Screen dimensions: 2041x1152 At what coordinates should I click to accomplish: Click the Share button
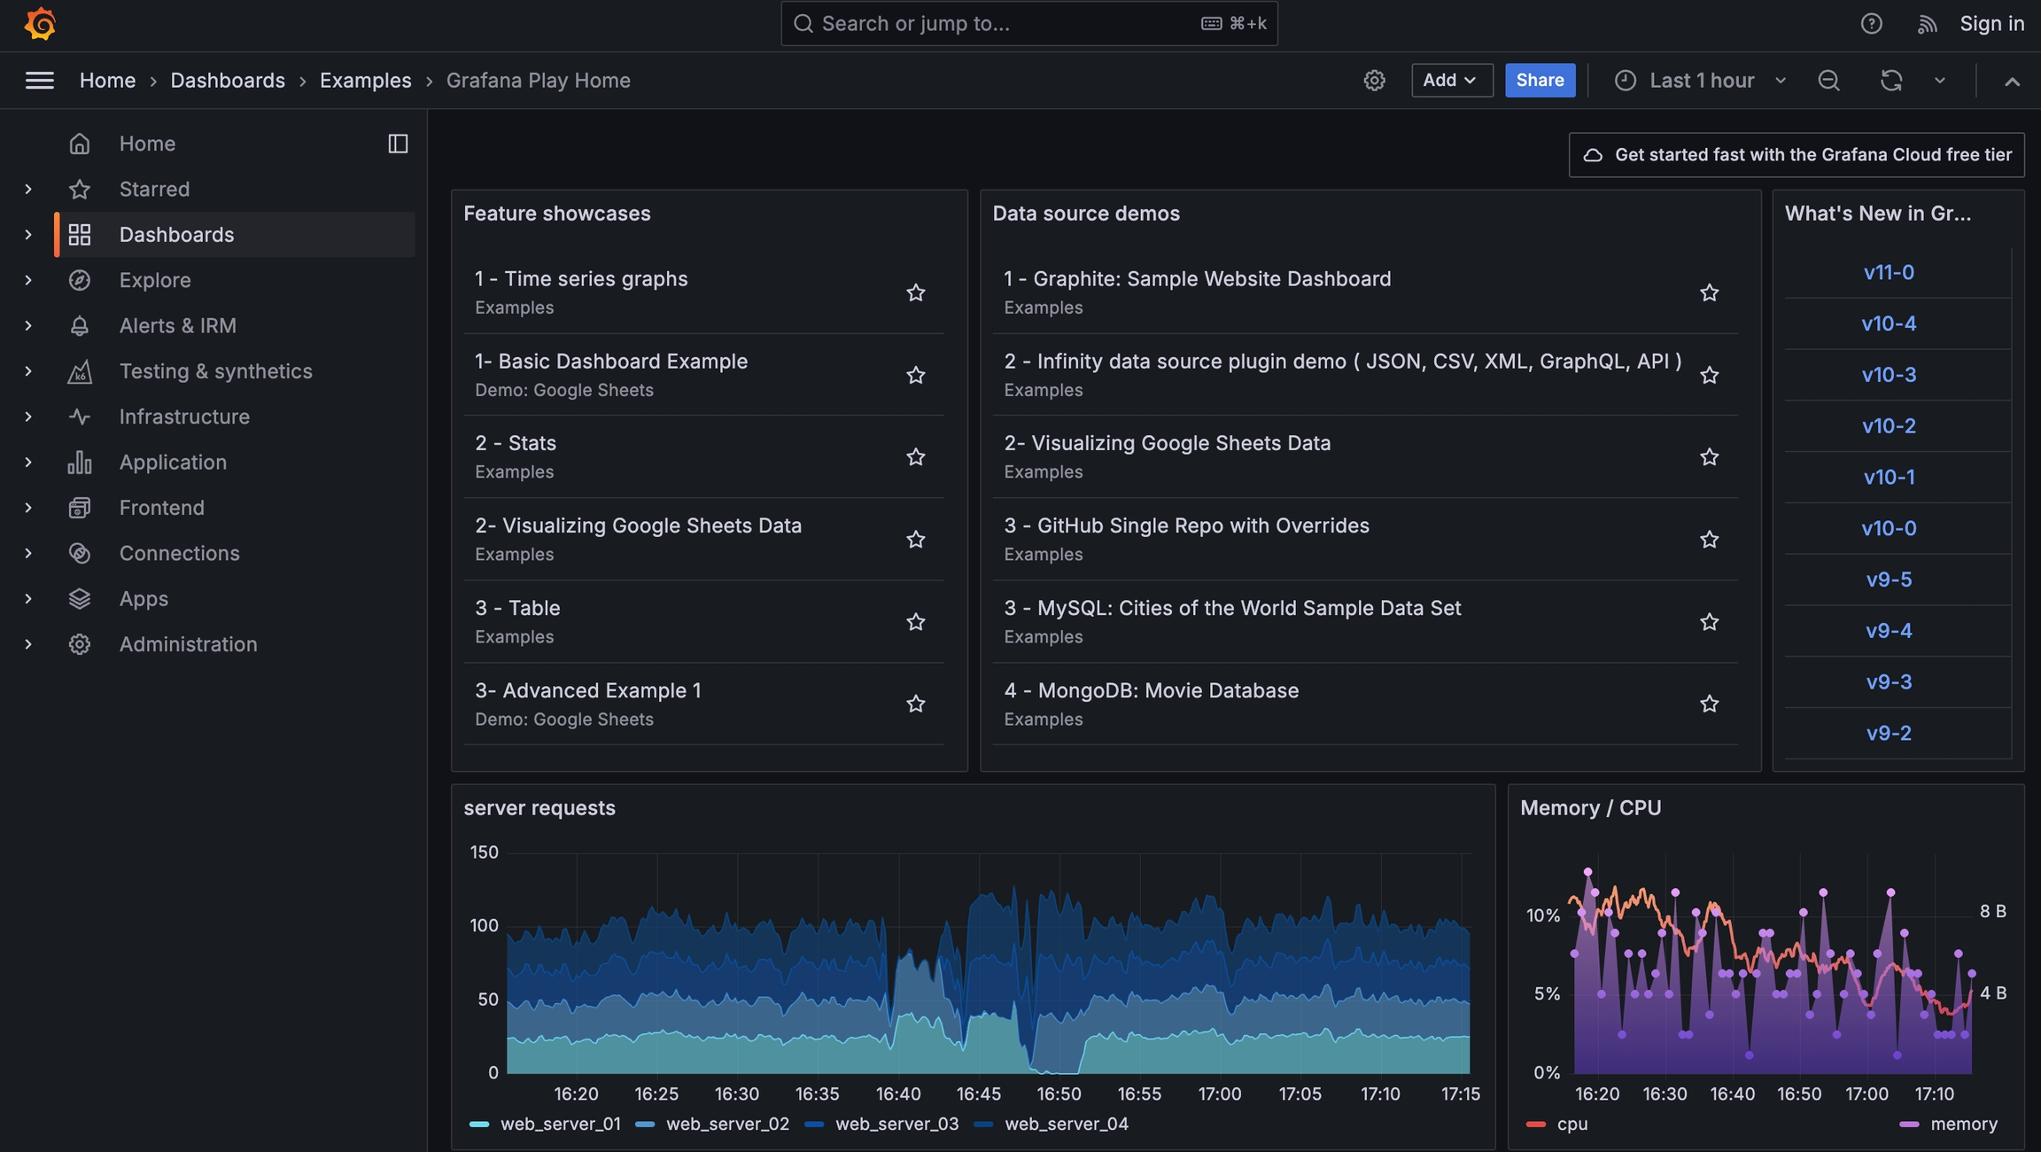1540,81
